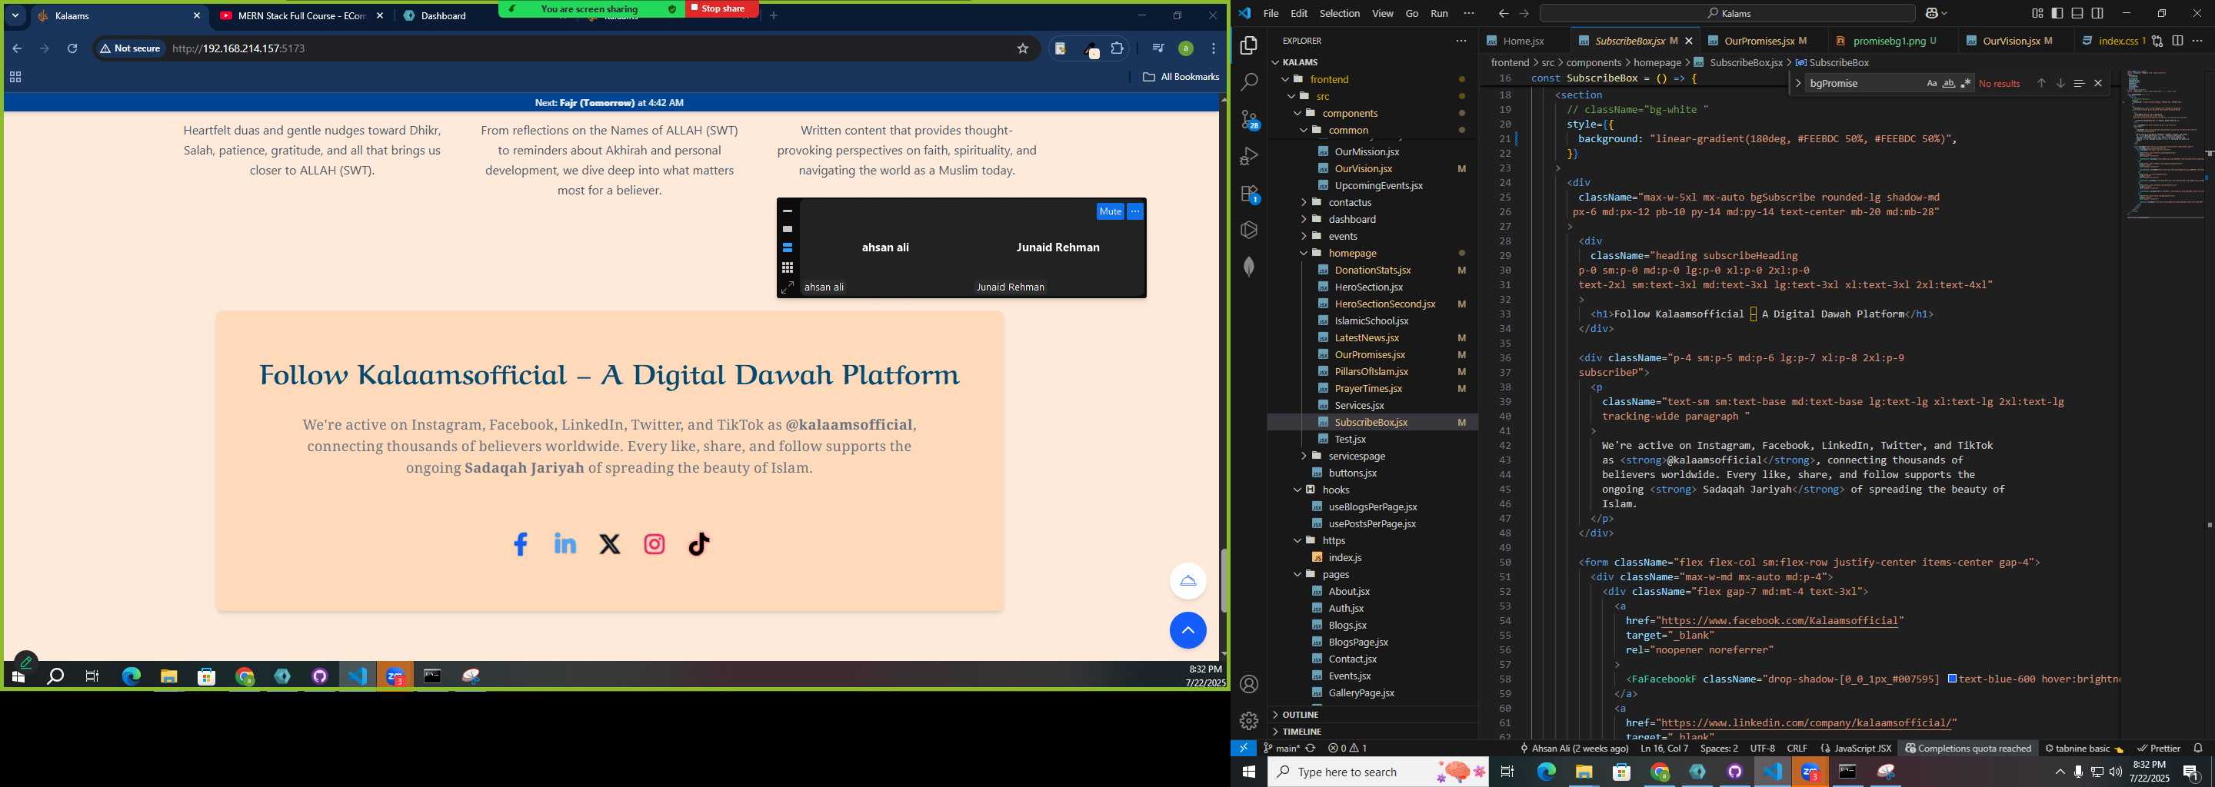Viewport: 2215px width, 787px height.
Task: Click the X (Twitter) icon on the webpage
Action: click(610, 544)
